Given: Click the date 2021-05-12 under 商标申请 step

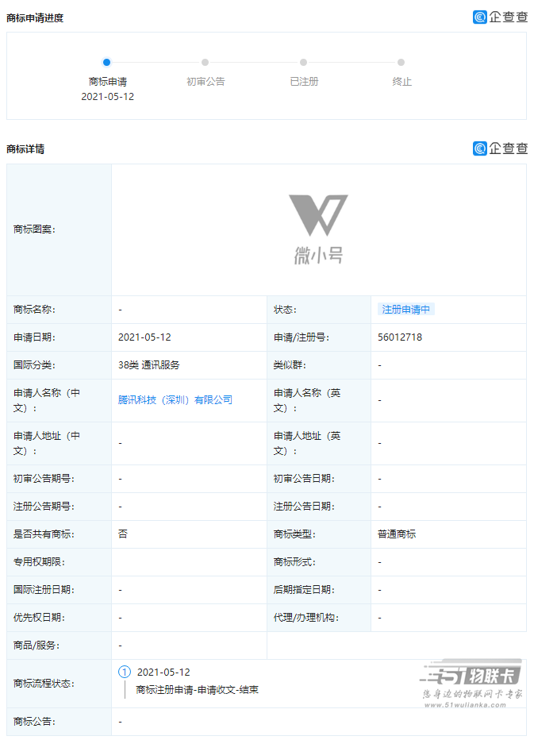Looking at the screenshot, I should (x=108, y=97).
